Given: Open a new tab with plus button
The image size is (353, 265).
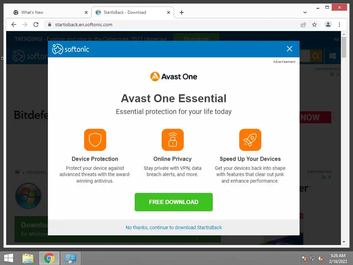Looking at the screenshot, I should [181, 12].
